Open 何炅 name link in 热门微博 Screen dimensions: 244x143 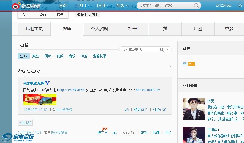coord(211,101)
